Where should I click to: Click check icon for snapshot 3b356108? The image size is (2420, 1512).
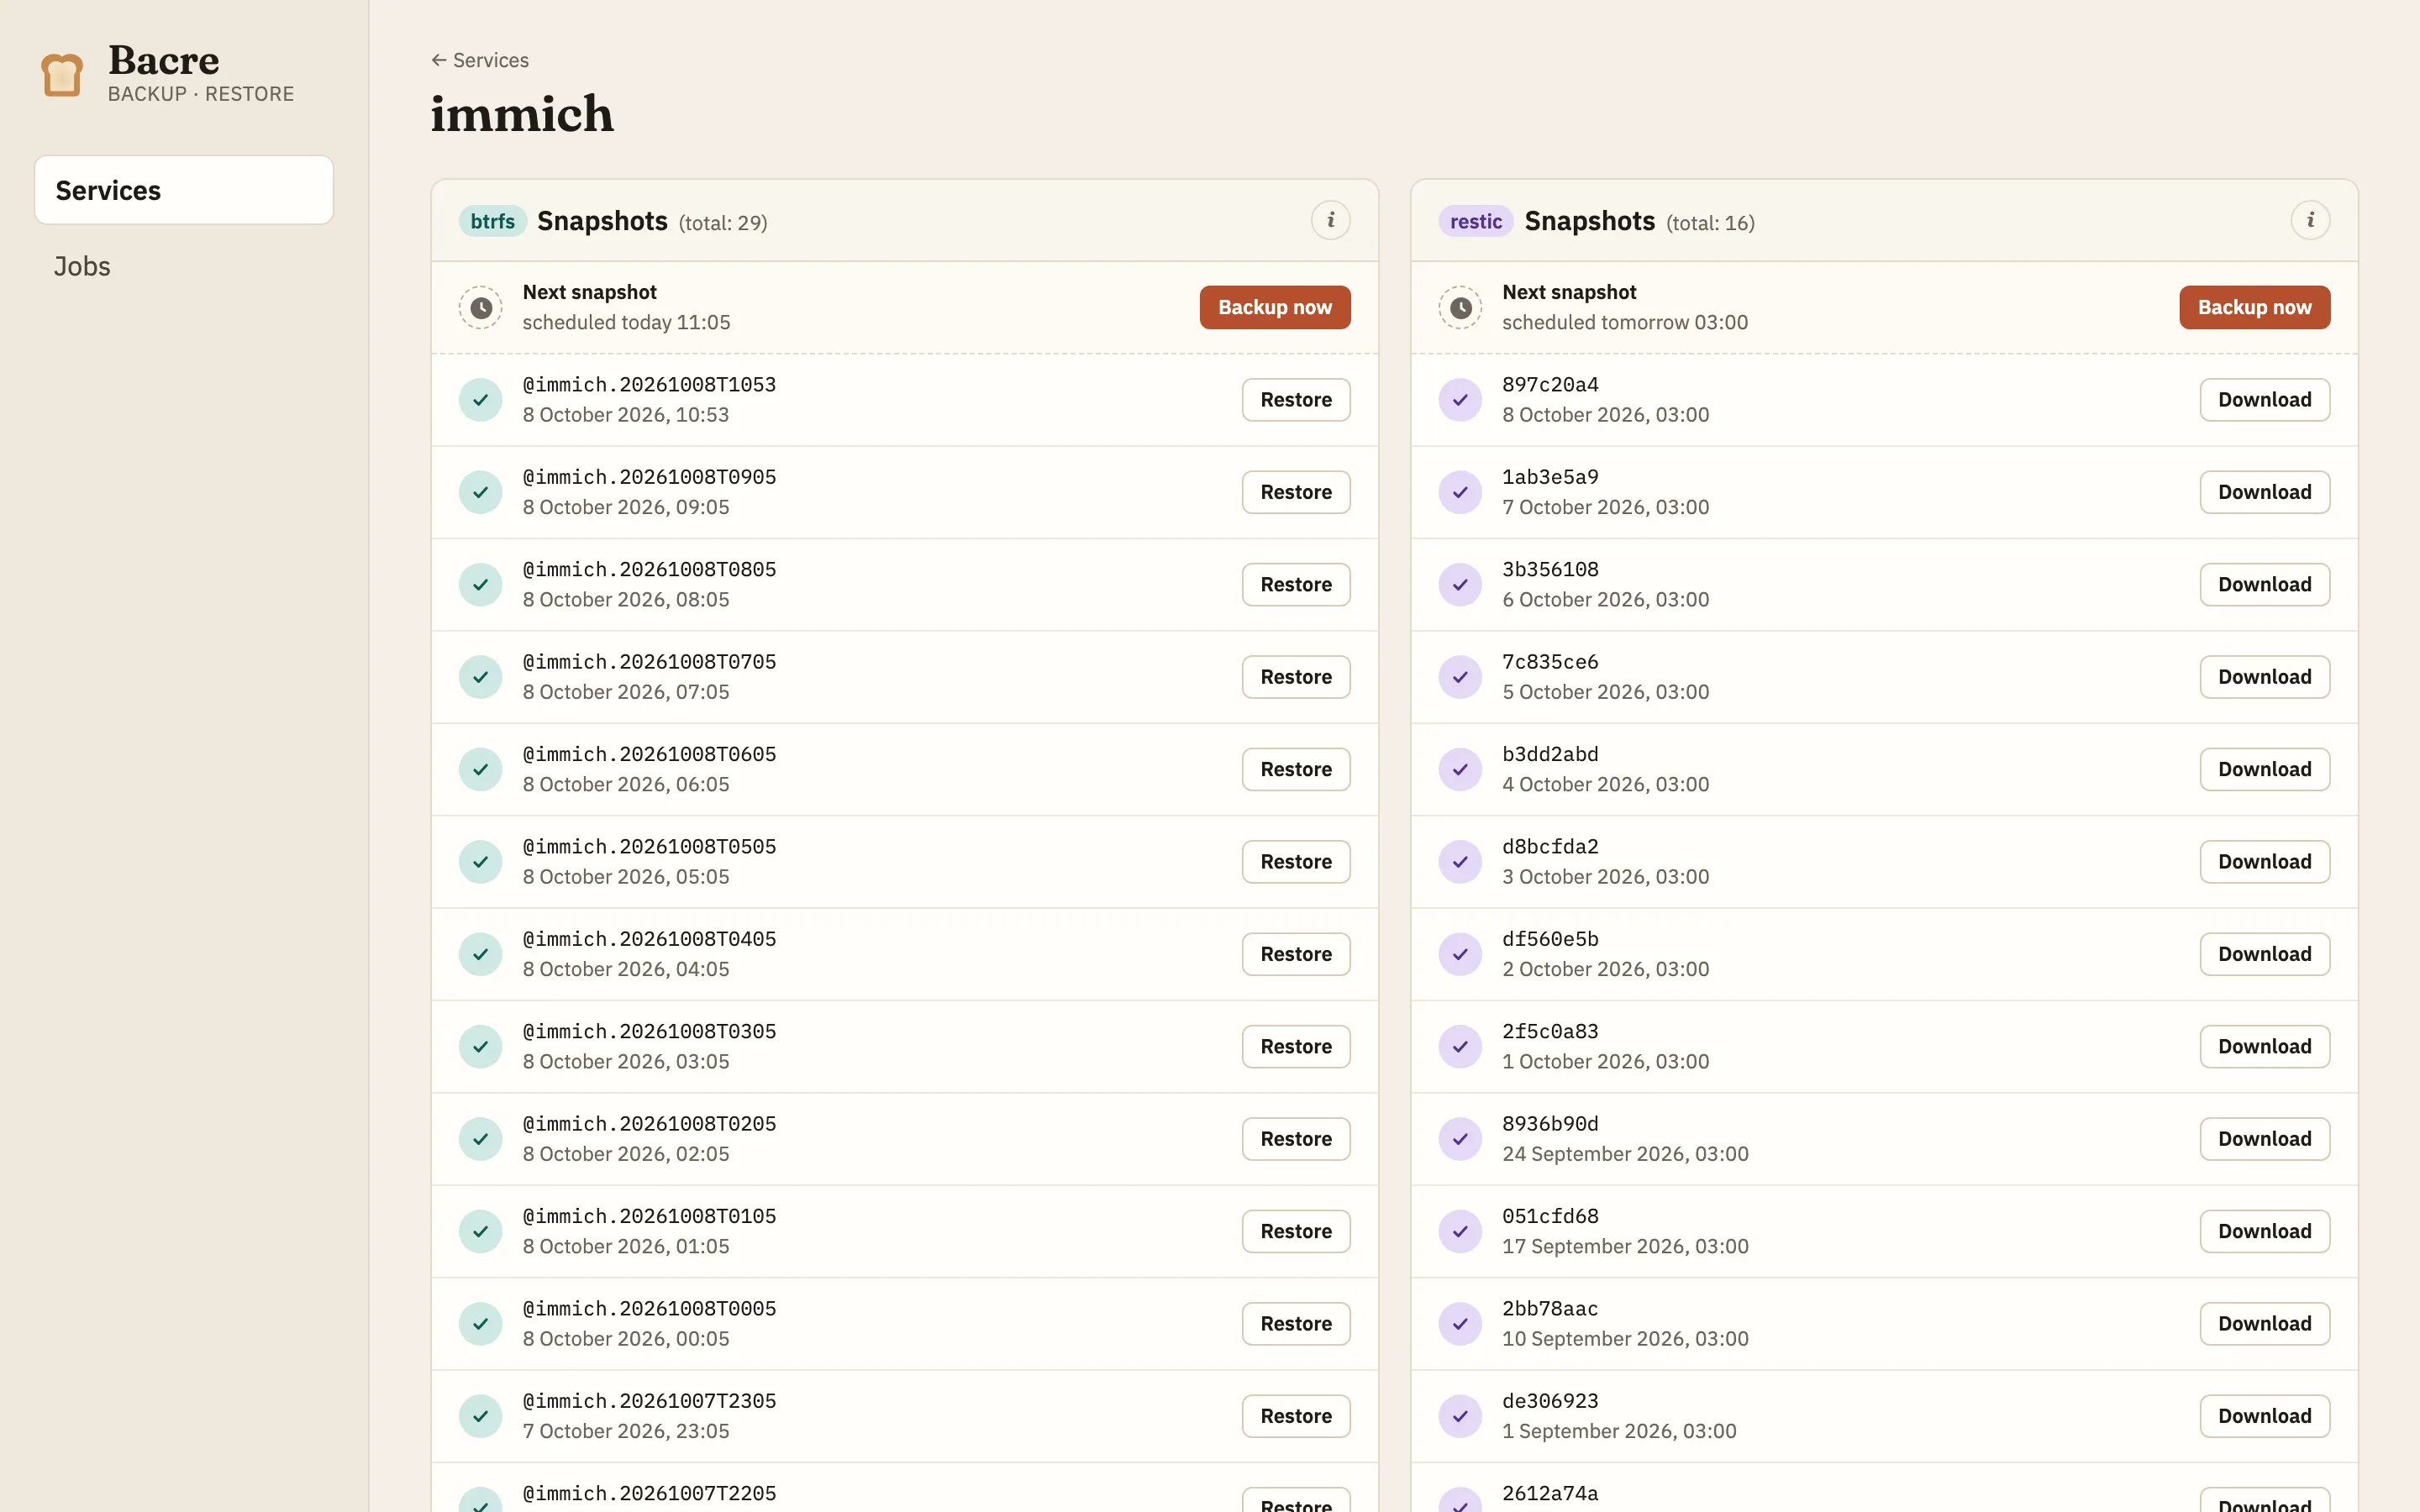(x=1460, y=584)
